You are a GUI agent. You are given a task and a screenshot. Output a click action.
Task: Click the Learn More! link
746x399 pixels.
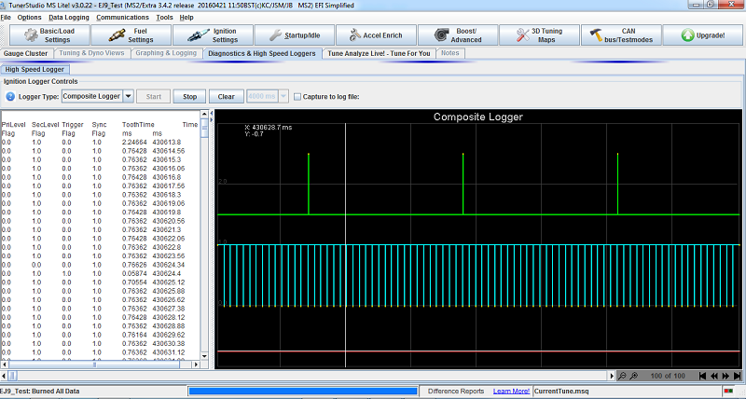coord(511,392)
